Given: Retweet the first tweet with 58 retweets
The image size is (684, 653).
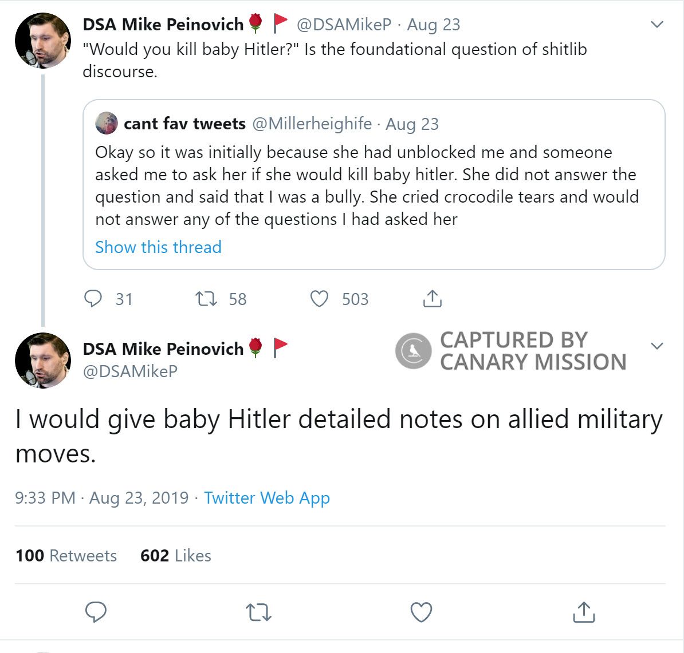Looking at the screenshot, I should pos(206,299).
